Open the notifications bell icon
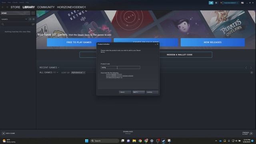Viewport: 256px width, 144px height. pyautogui.click(x=216, y=3)
